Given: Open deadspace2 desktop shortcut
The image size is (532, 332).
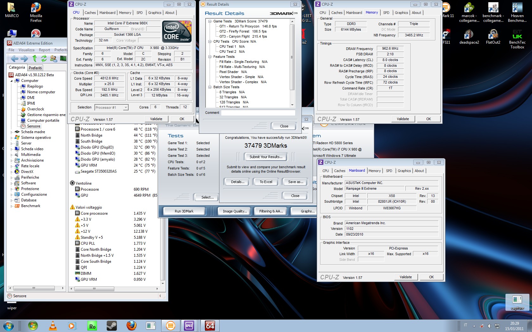Looking at the screenshot, I should [469, 37].
